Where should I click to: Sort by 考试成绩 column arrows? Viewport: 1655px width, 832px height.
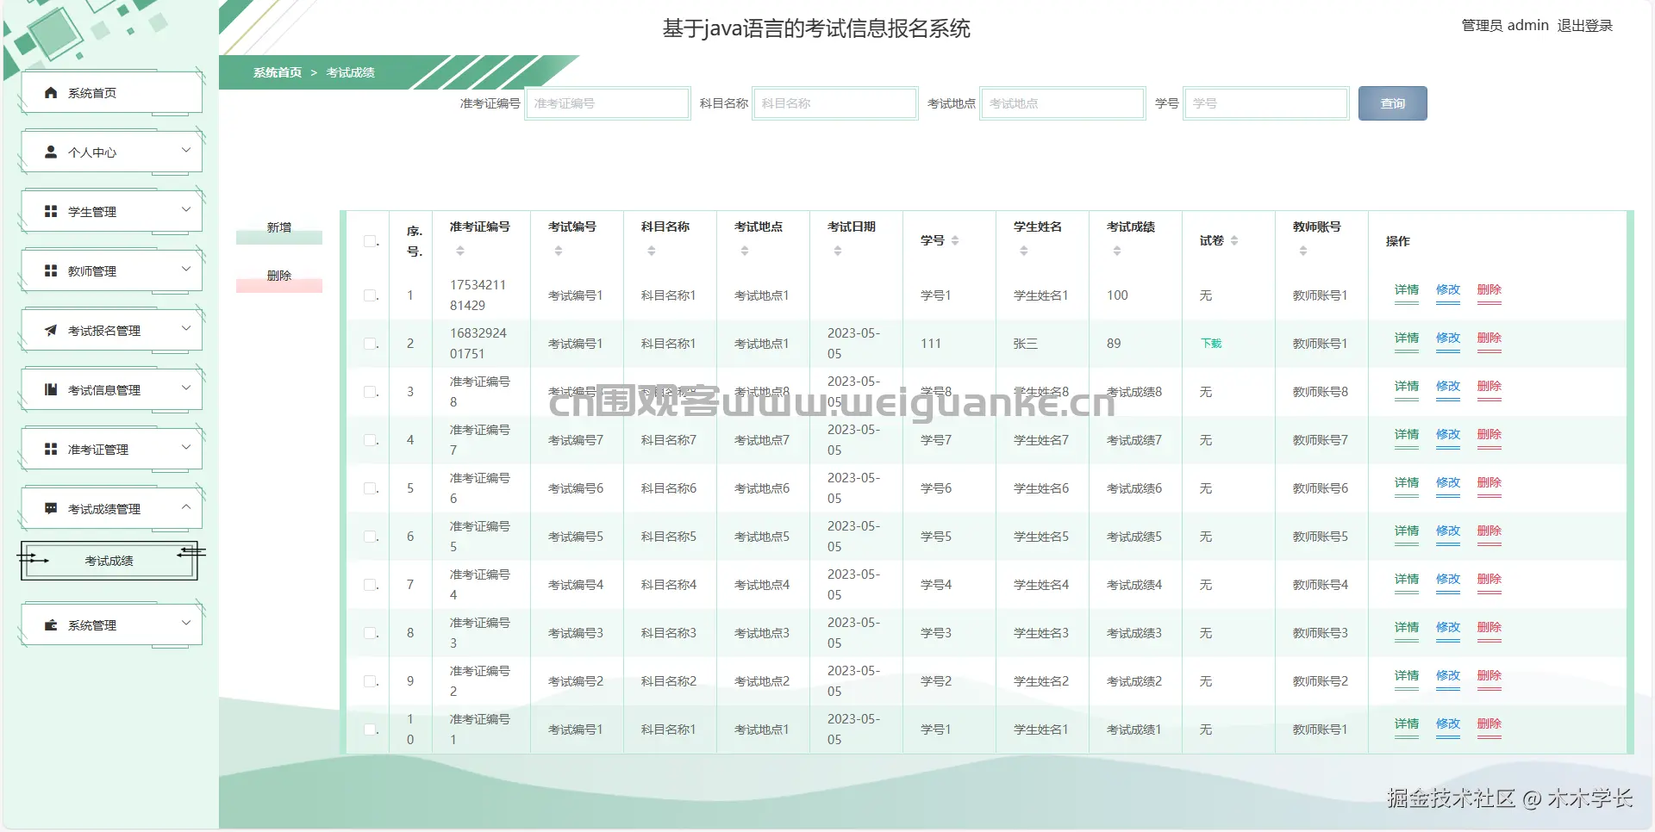(1117, 251)
